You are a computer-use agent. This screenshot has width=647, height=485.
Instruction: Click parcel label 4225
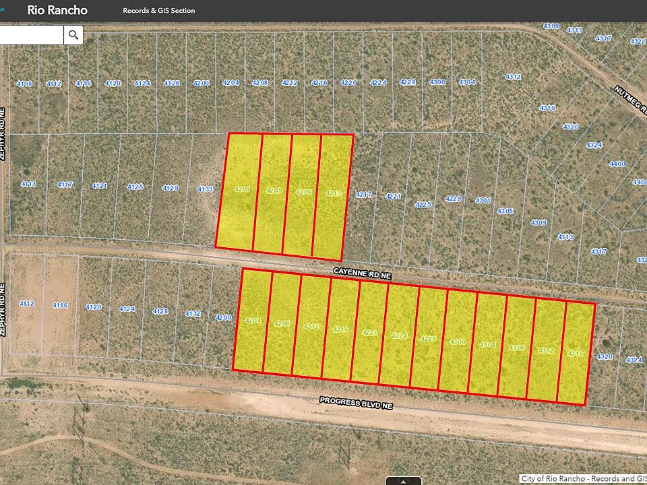pos(423,204)
